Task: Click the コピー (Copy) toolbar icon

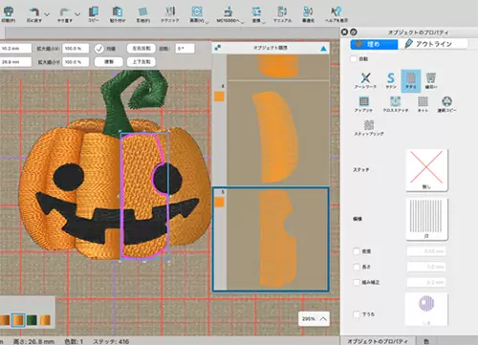Action: [94, 14]
